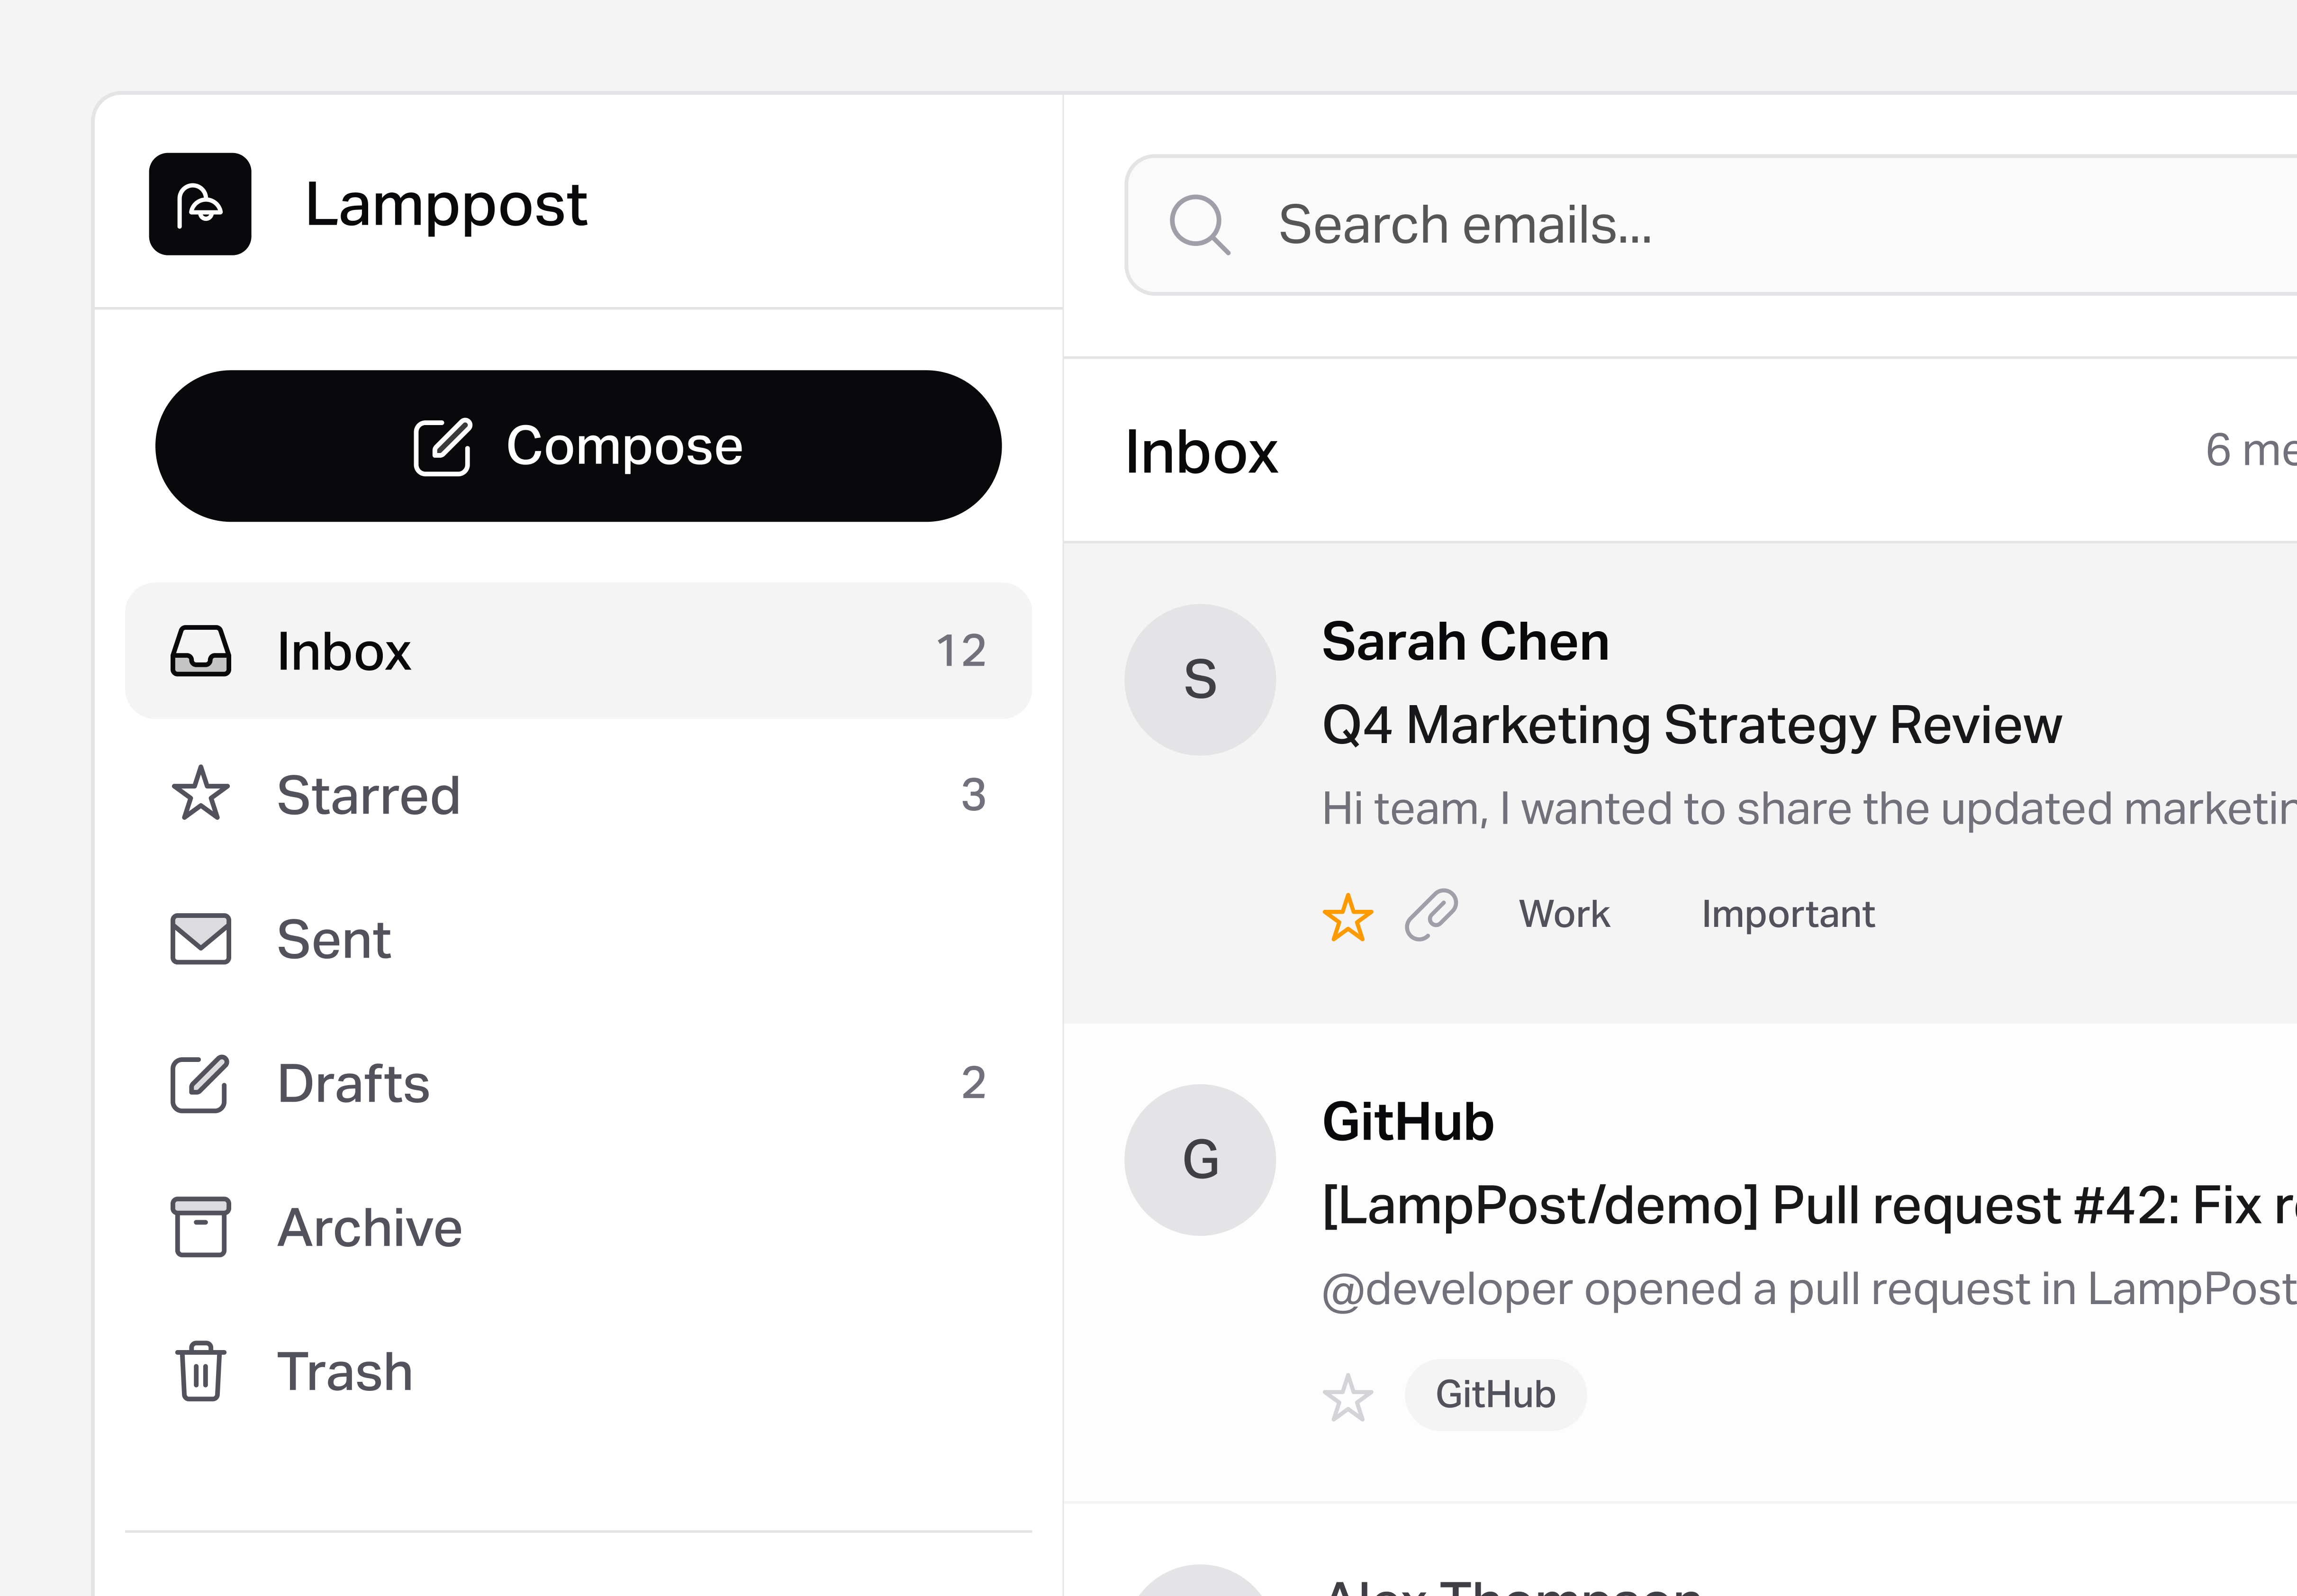This screenshot has width=2297, height=1596.
Task: Open Archive via box icon
Action: (200, 1227)
